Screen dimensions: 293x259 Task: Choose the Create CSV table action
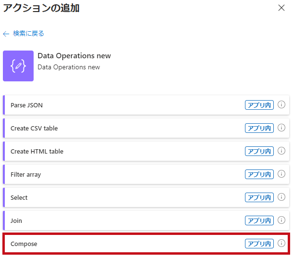point(146,128)
